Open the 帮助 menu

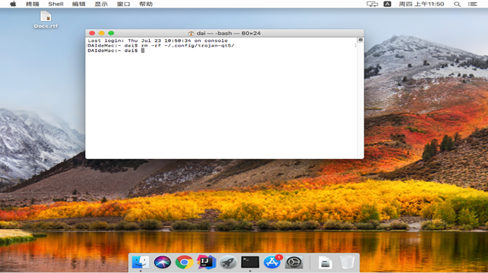click(146, 4)
